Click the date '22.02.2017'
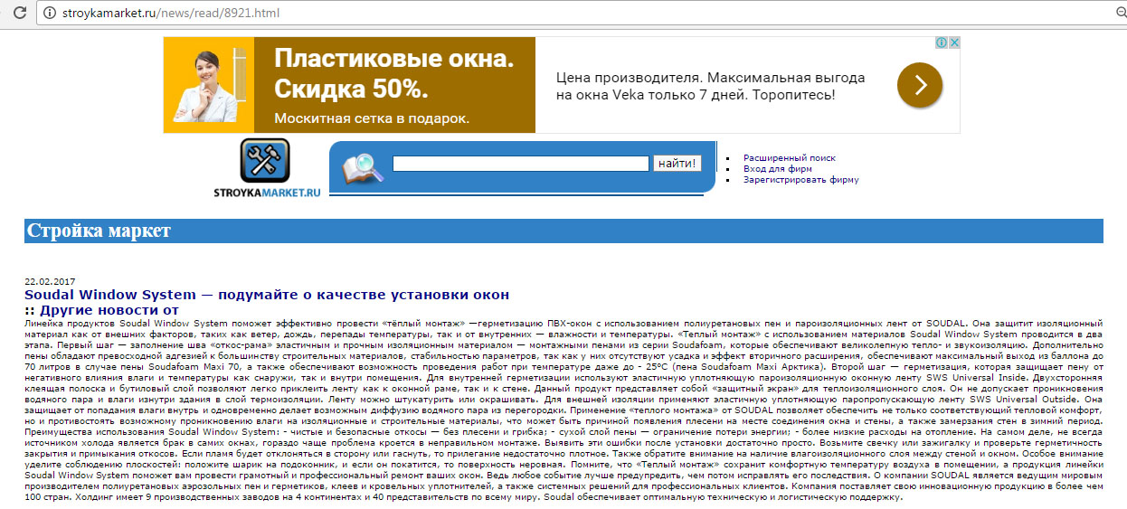This screenshot has height=509, width=1127. (50, 281)
